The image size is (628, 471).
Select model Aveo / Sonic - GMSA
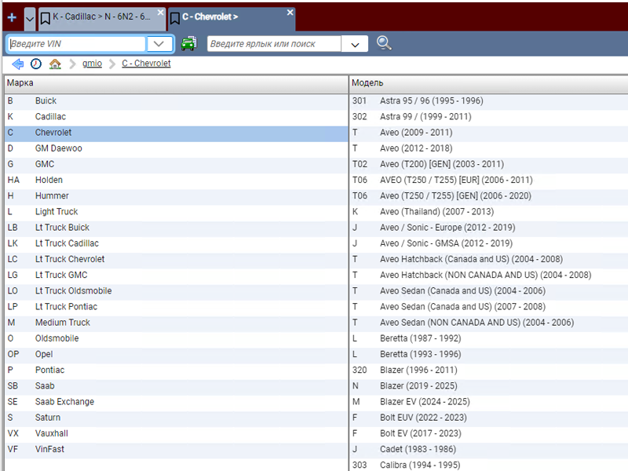pos(488,243)
